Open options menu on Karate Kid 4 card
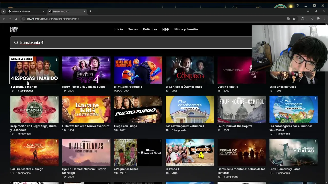328x184 pixels. pos(108,99)
